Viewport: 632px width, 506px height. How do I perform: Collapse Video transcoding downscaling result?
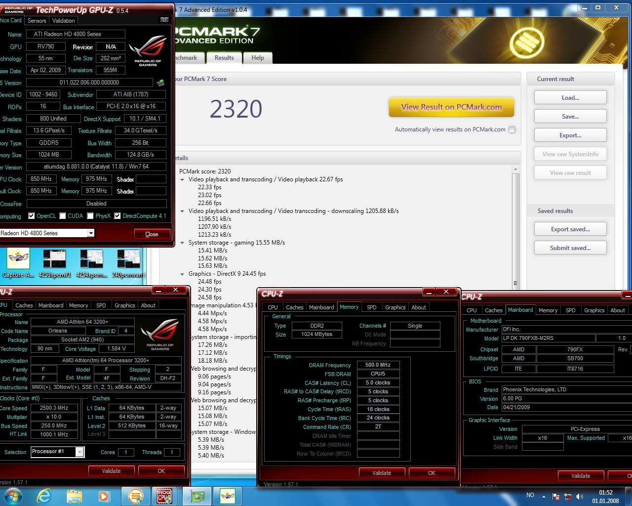tap(183, 211)
